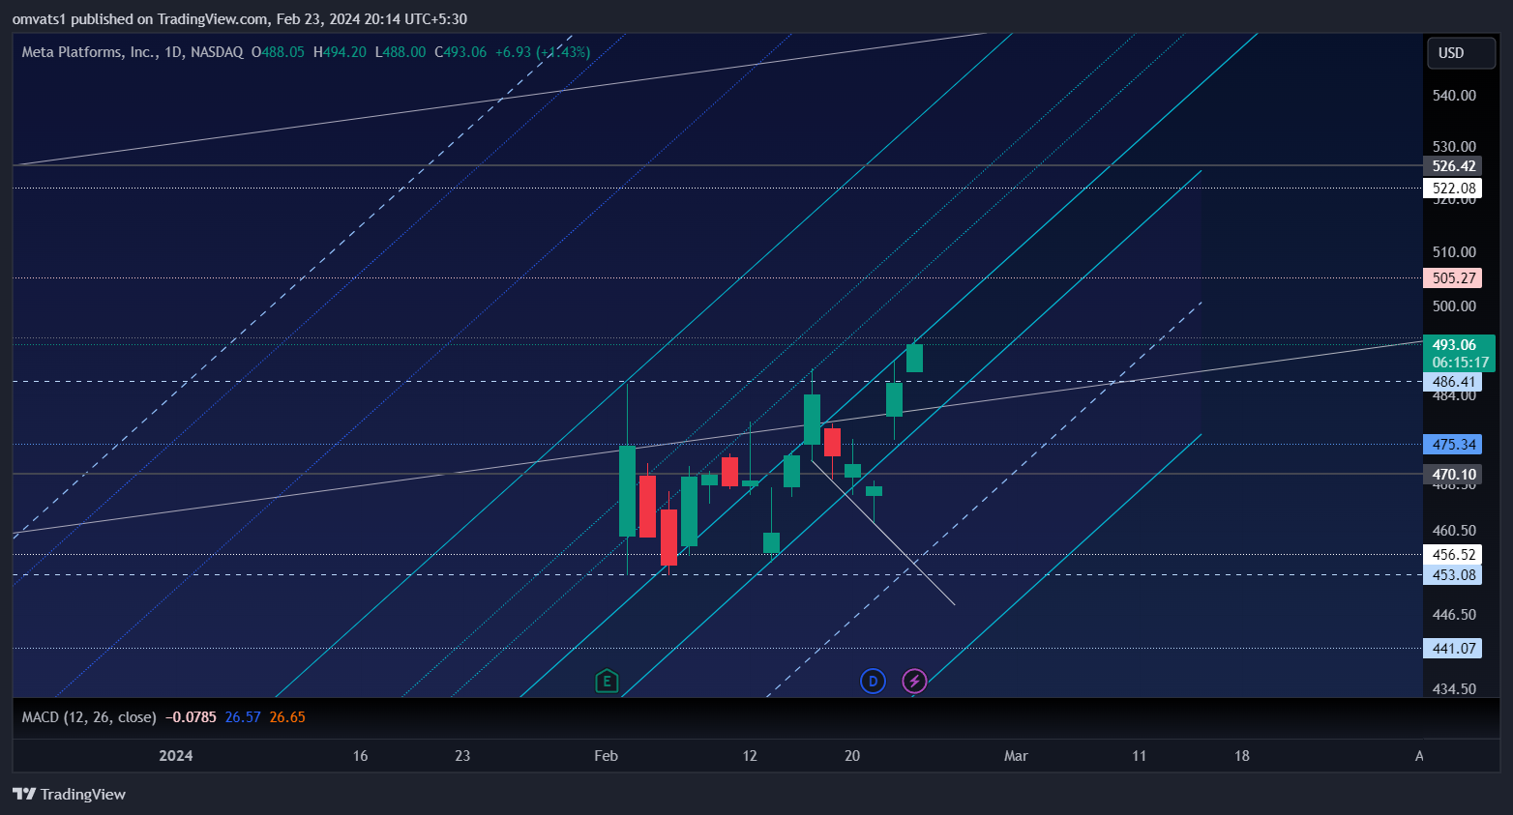
Task: Click the 'TradingView' wordmark text
Action: point(83,795)
